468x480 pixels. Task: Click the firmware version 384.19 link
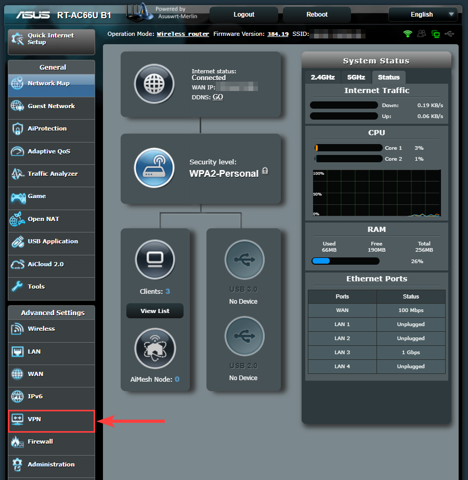tap(278, 34)
